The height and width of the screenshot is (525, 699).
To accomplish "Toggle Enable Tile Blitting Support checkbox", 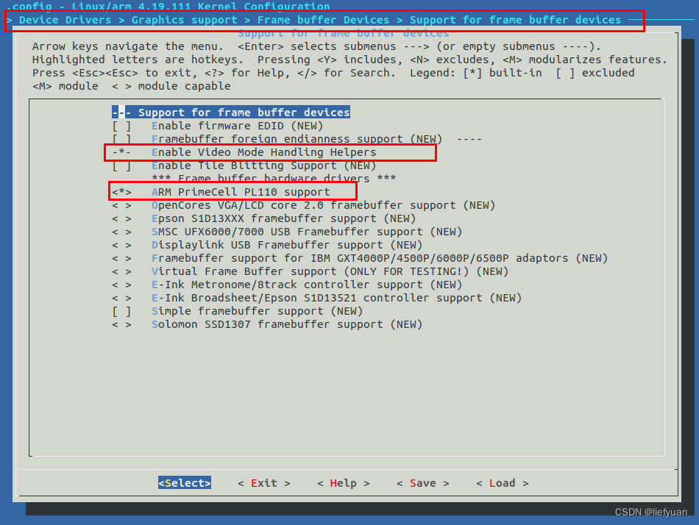I will pos(121,165).
